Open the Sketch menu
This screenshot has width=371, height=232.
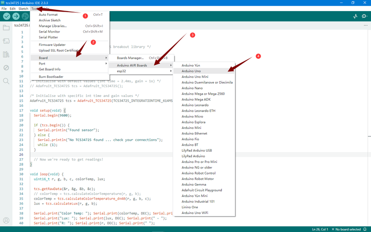tap(23, 8)
